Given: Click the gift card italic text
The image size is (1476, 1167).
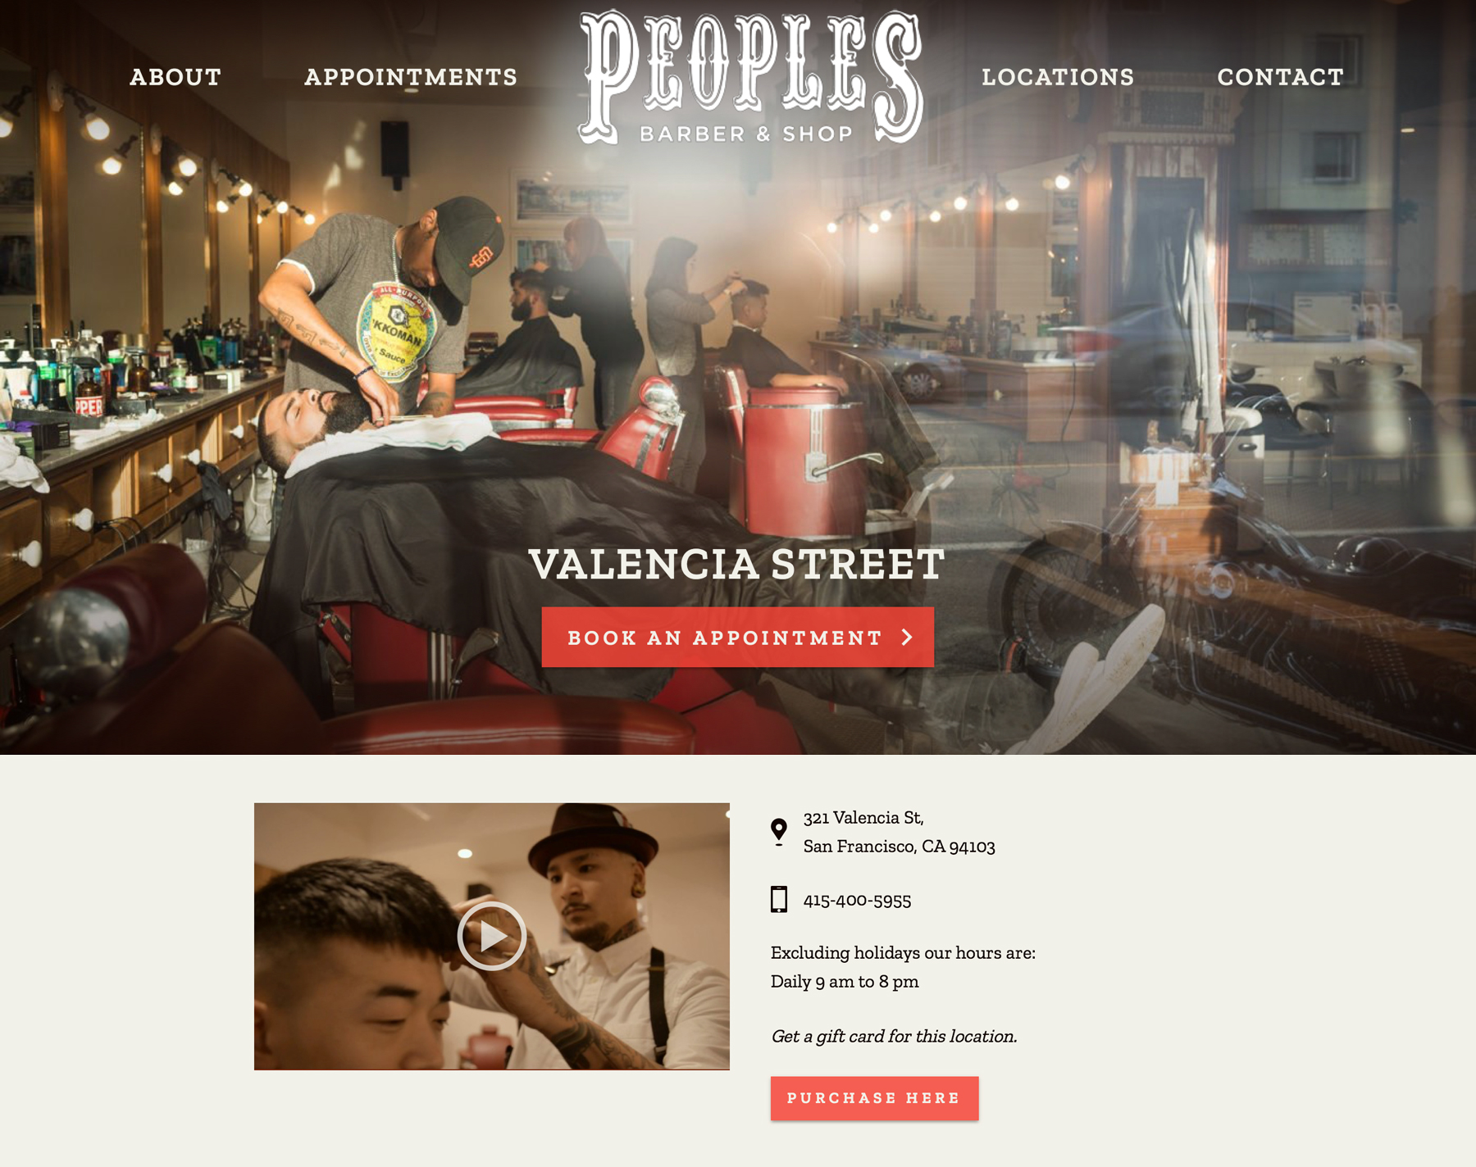Looking at the screenshot, I should click(894, 1037).
